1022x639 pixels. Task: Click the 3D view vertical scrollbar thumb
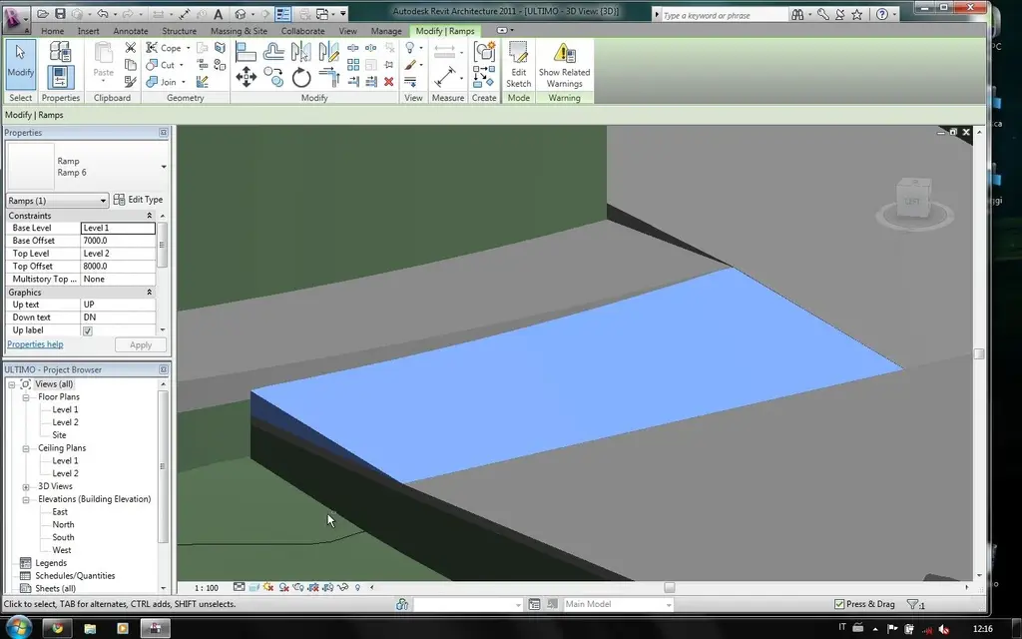(978, 354)
